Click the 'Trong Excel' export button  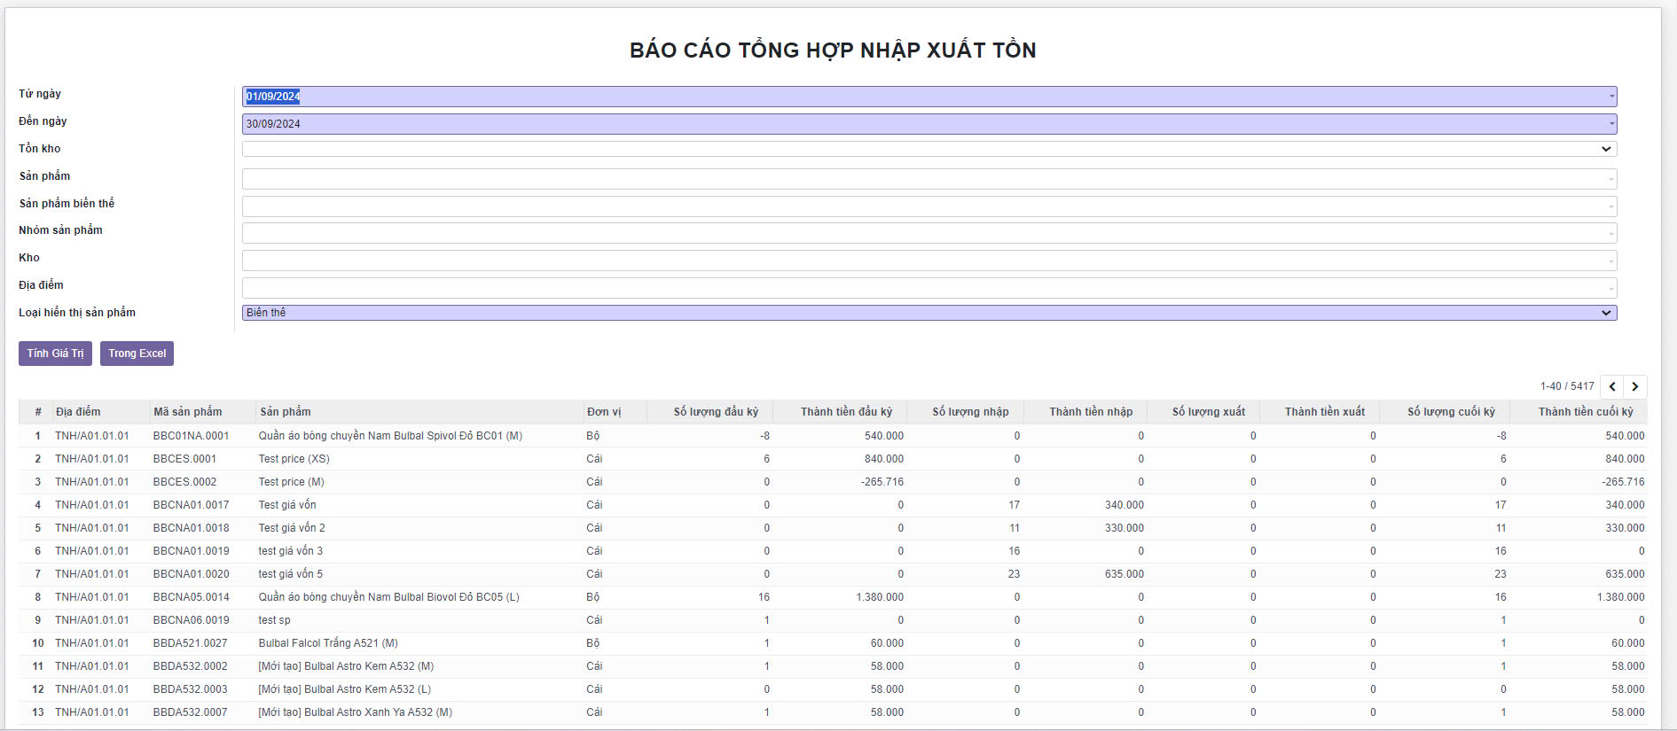pyautogui.click(x=137, y=354)
